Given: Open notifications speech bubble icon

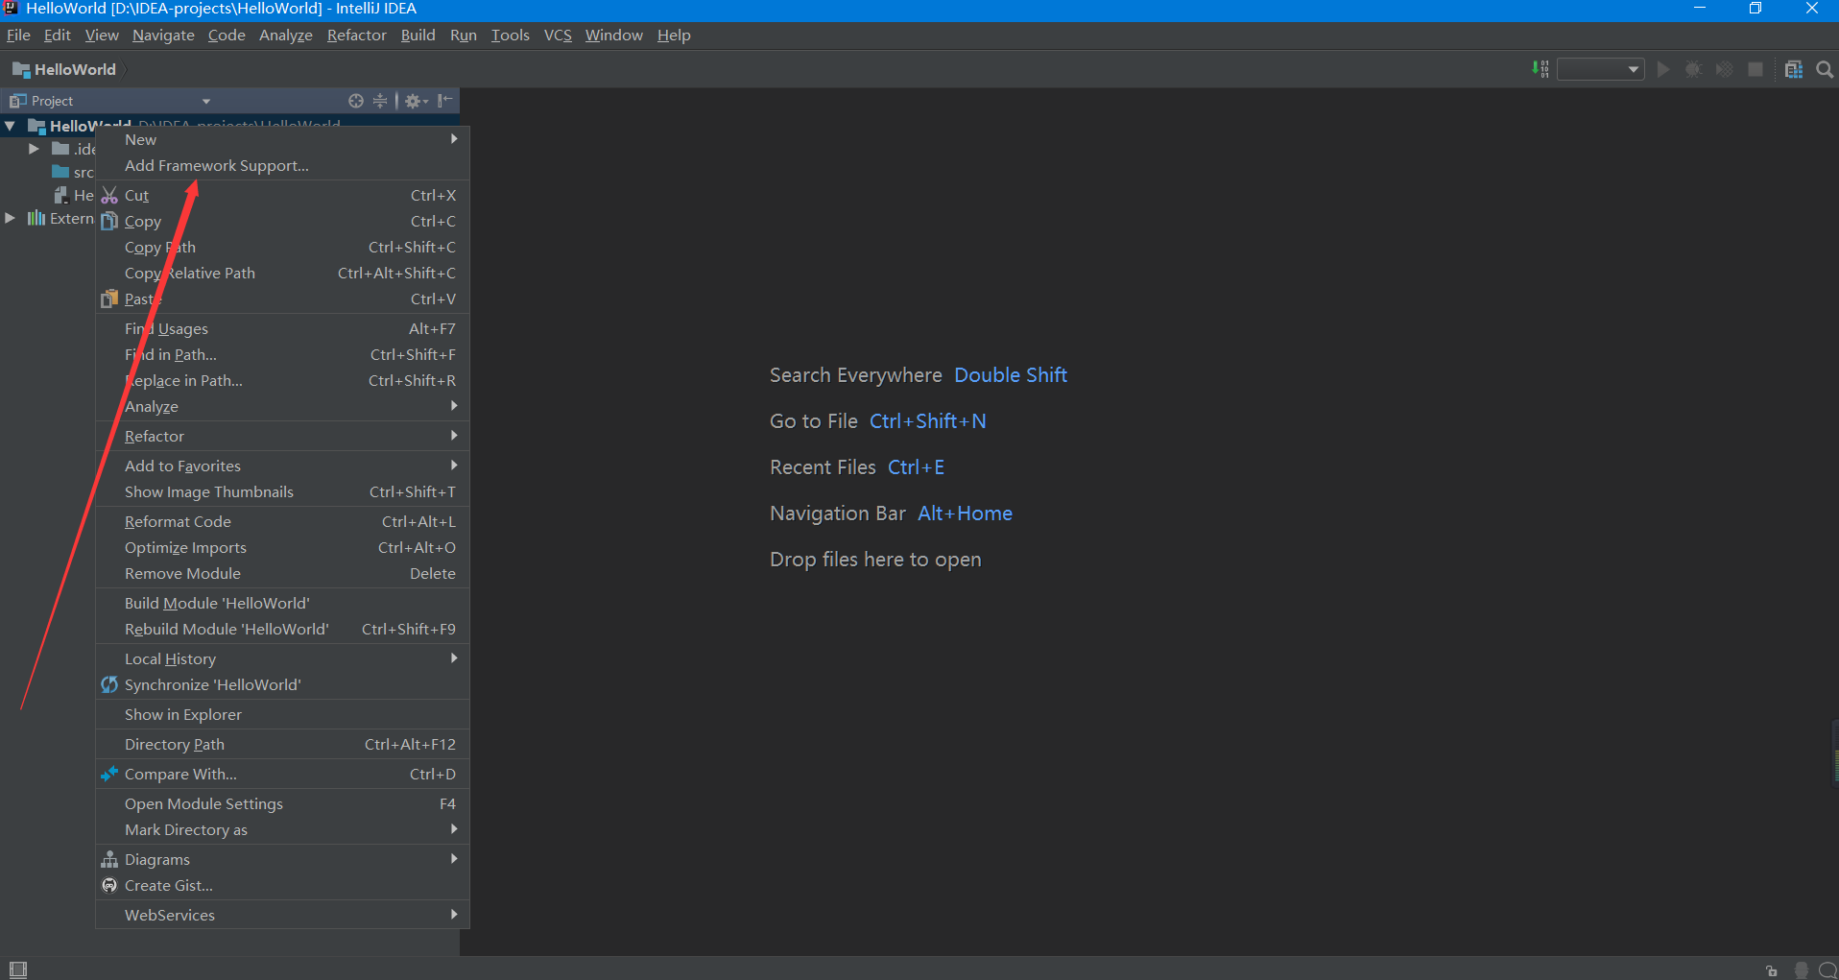Looking at the screenshot, I should click(1828, 970).
